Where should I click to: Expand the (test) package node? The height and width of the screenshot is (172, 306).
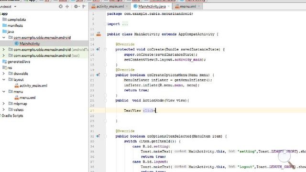click(x=4, y=55)
